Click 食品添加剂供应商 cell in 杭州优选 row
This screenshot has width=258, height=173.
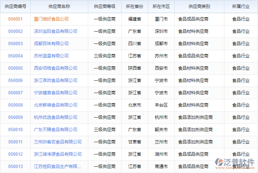195,117
